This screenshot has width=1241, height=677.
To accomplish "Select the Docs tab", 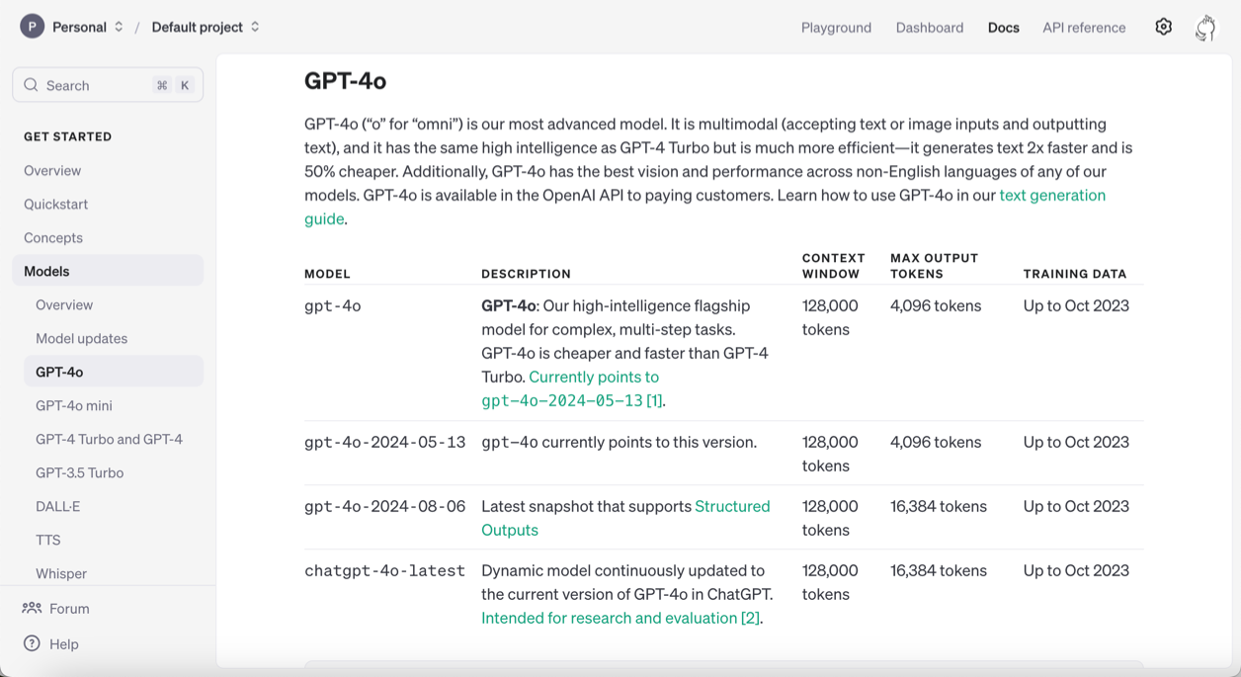I will 1003,28.
